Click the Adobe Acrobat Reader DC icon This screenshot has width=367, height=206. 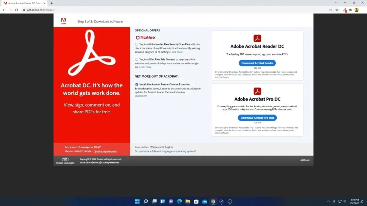tap(257, 38)
